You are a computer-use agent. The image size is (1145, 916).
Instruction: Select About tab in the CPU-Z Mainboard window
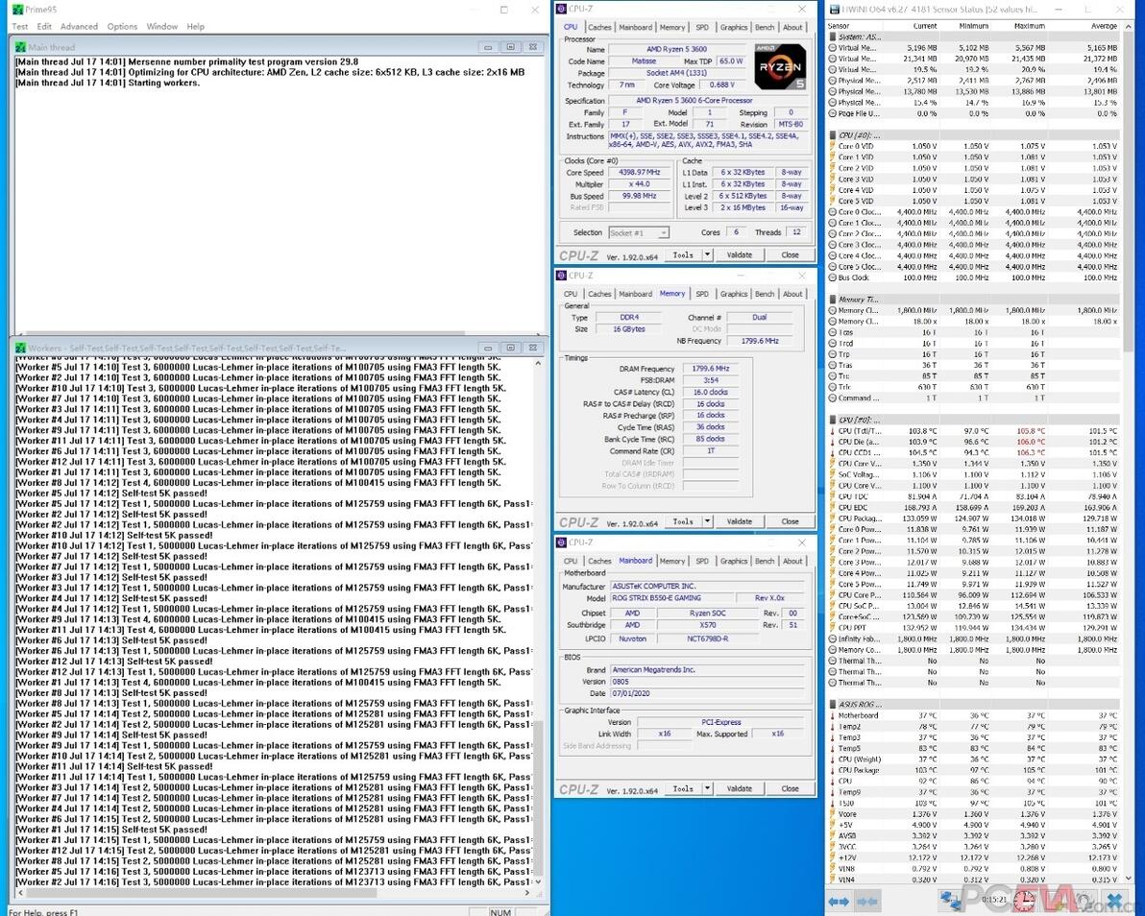tap(793, 561)
